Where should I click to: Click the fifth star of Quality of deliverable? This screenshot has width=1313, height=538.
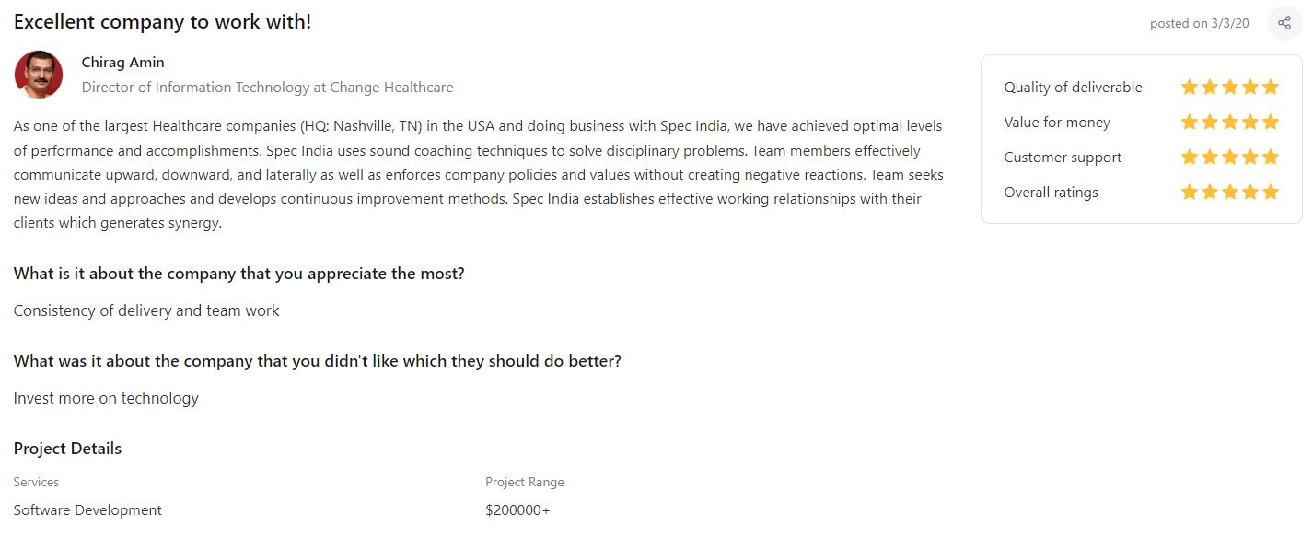pyautogui.click(x=1271, y=87)
